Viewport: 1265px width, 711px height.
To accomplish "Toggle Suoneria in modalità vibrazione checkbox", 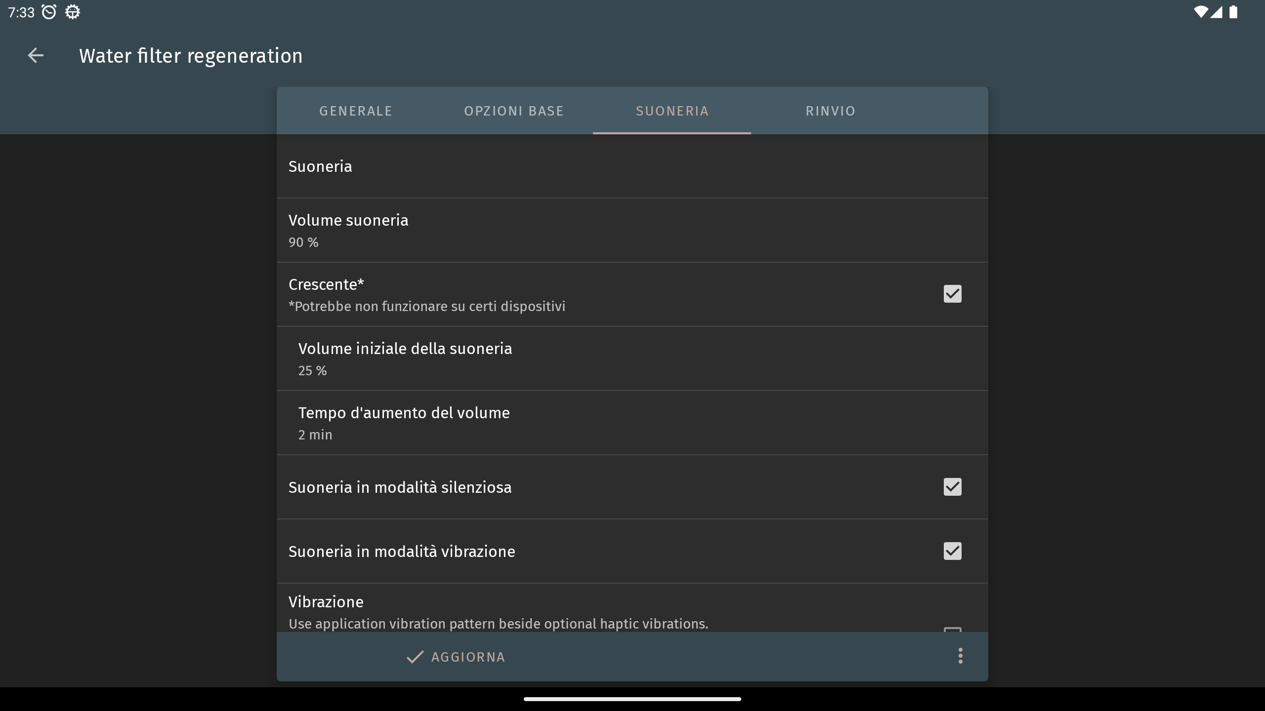I will click(952, 551).
